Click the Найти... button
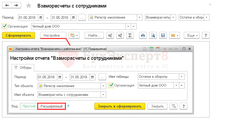226x119 pixels. pyautogui.click(x=94, y=35)
